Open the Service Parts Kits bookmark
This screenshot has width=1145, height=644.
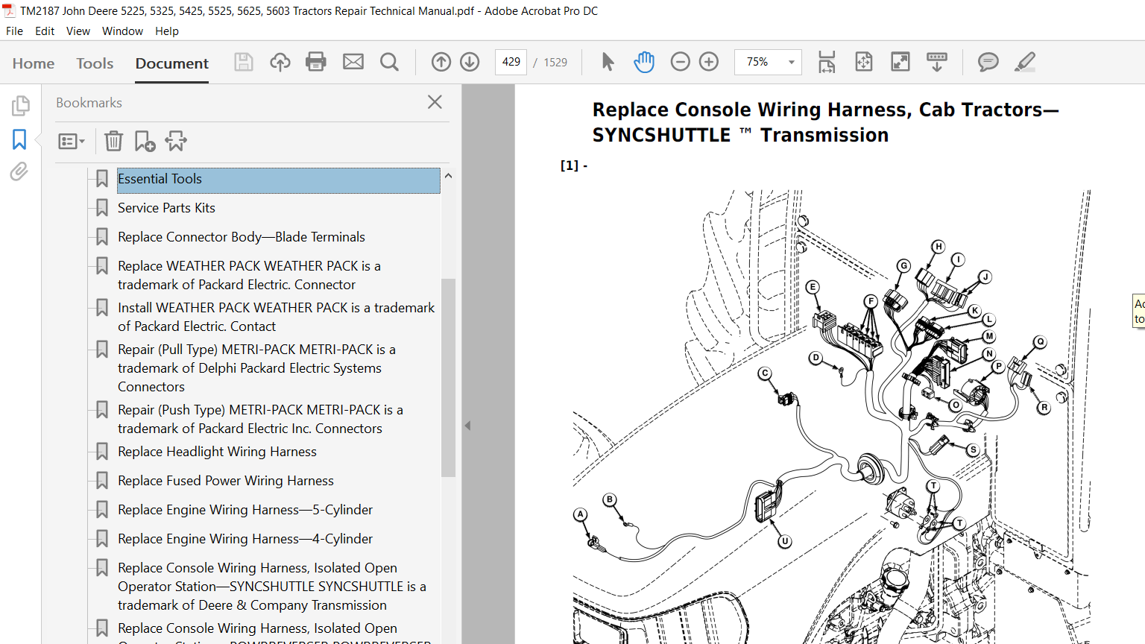pyautogui.click(x=166, y=208)
